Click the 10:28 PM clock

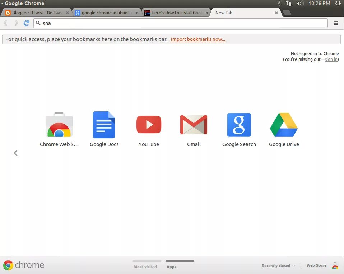click(x=319, y=3)
